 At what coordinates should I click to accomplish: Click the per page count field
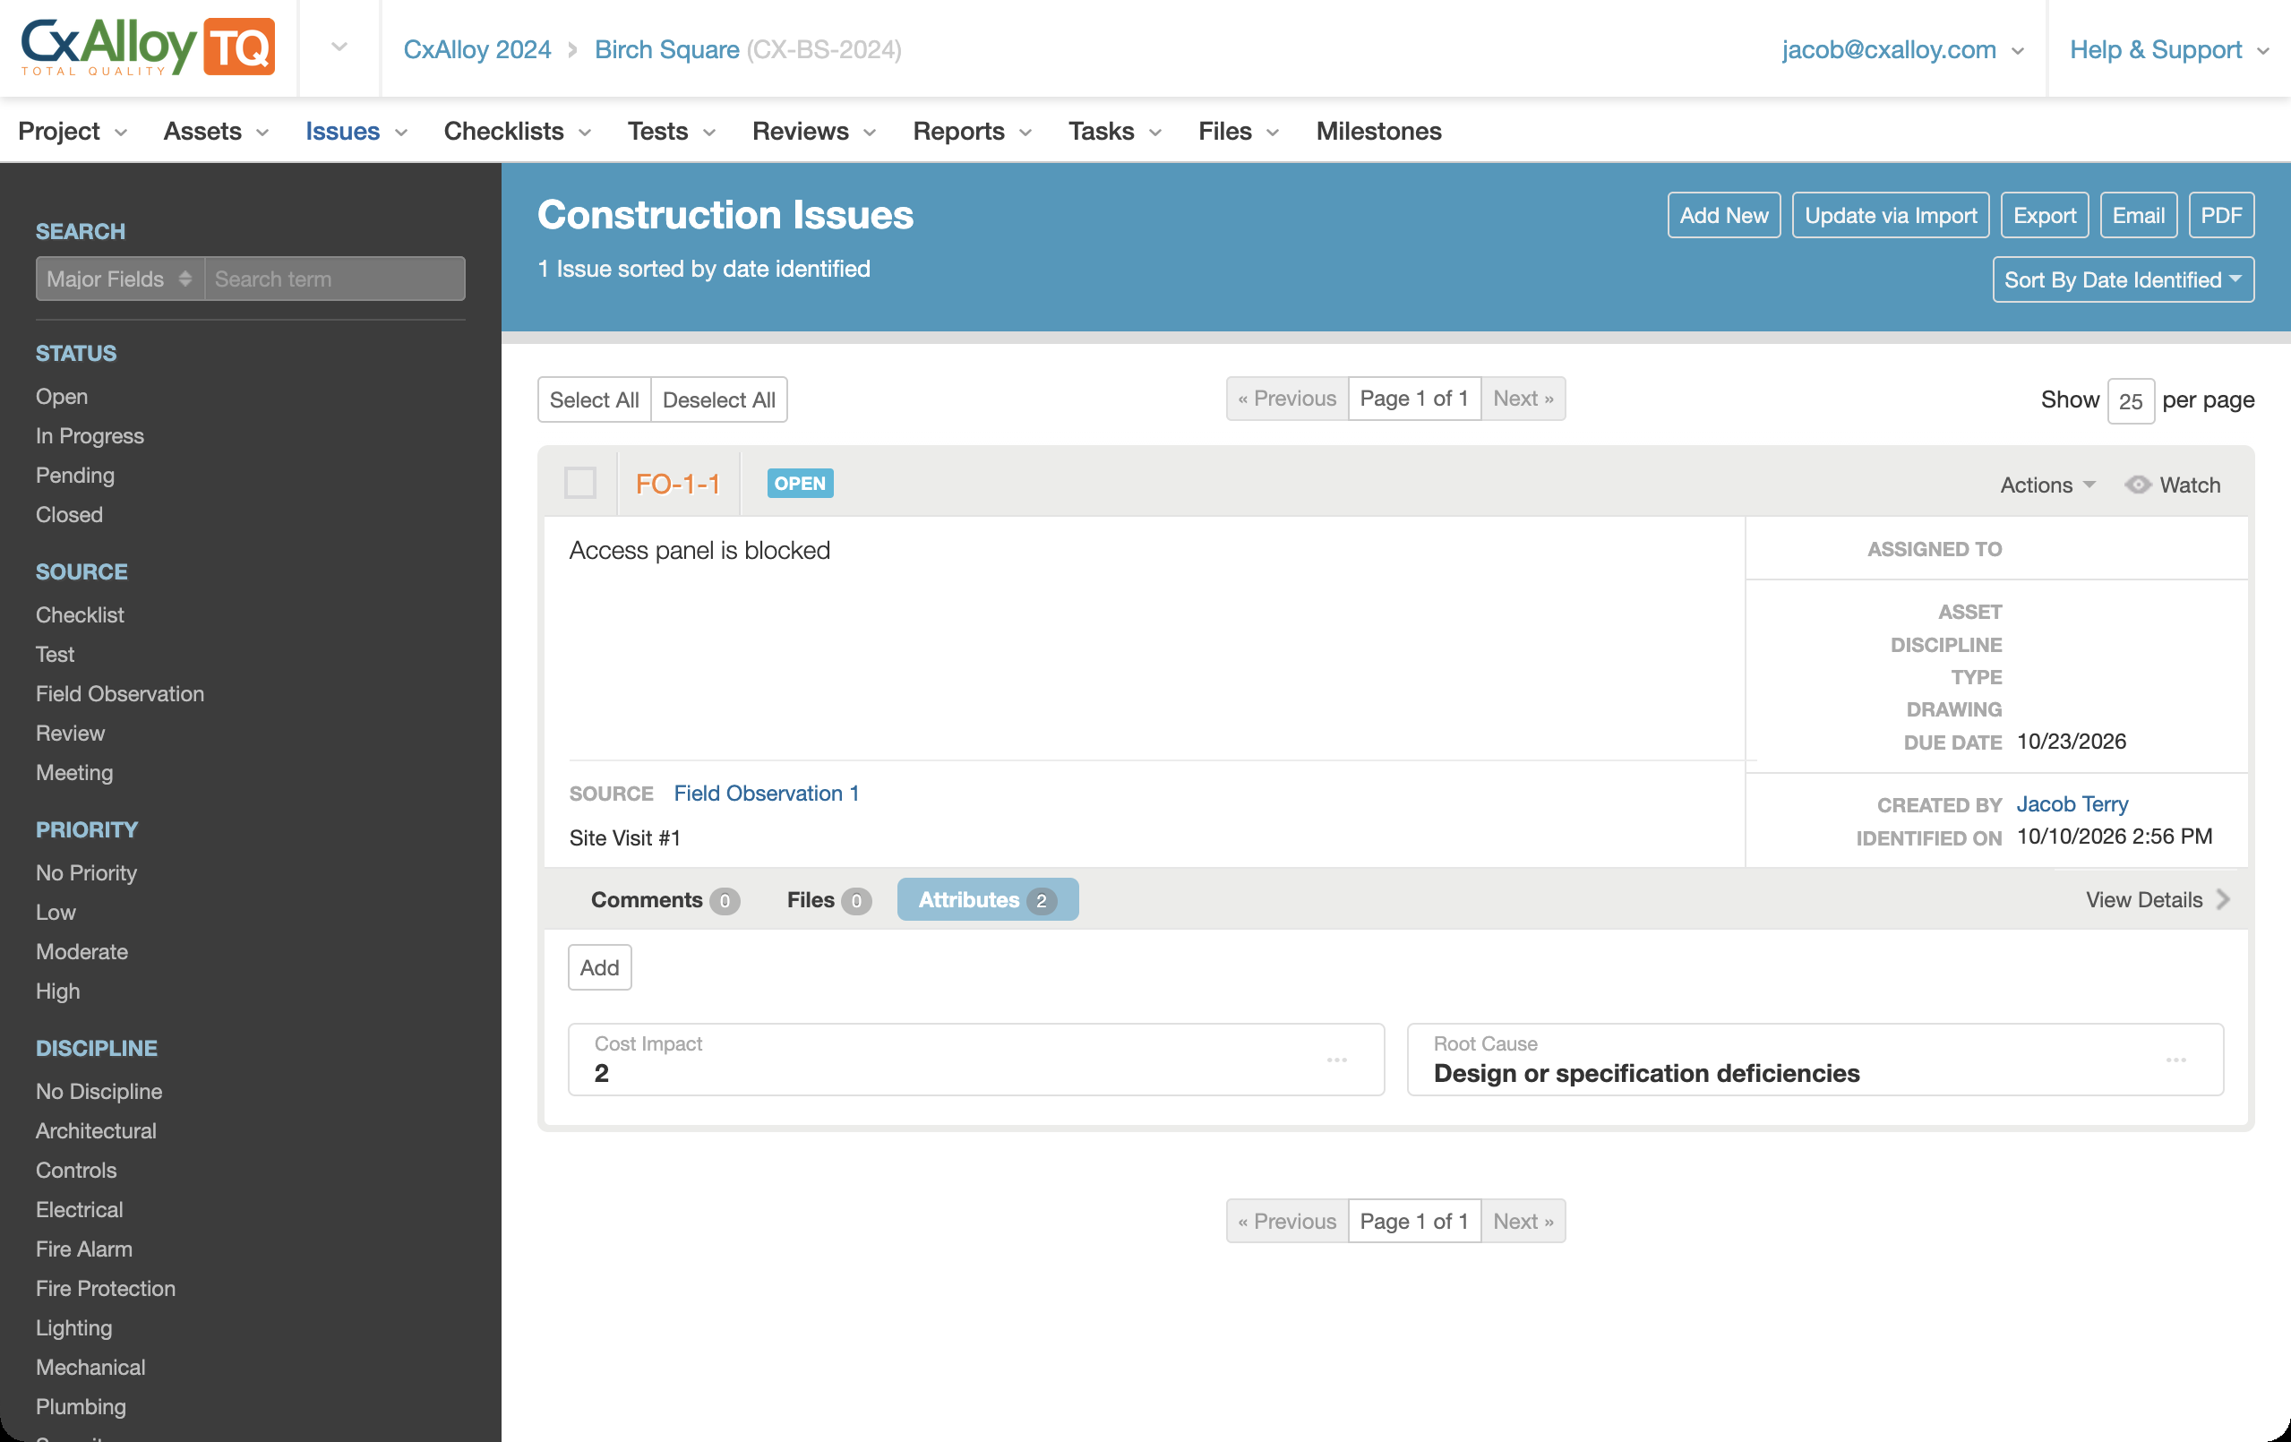[2130, 400]
